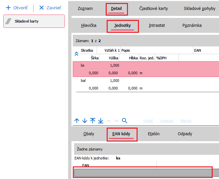The height and width of the screenshot is (179, 219).
Task: Click the Vymazať link
Action: click(166, 121)
